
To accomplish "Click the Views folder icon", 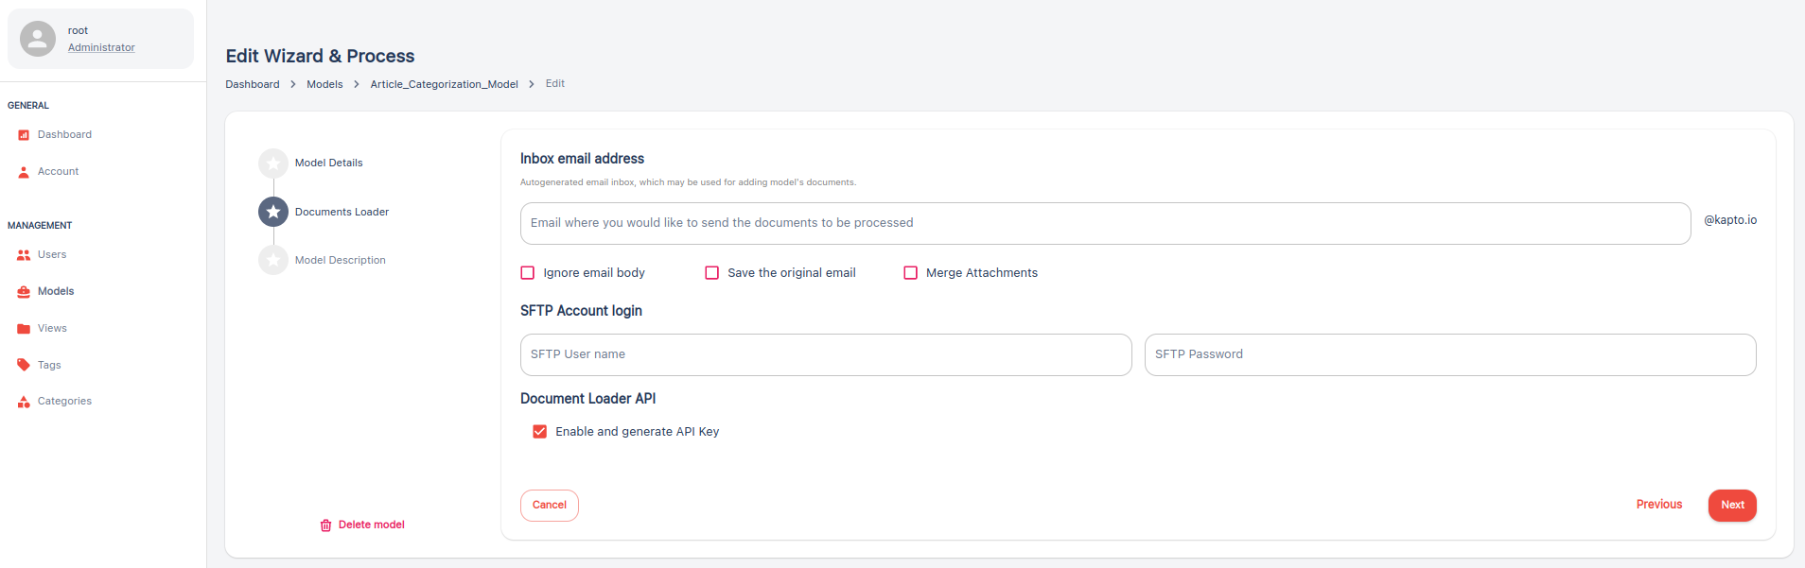I will point(24,329).
